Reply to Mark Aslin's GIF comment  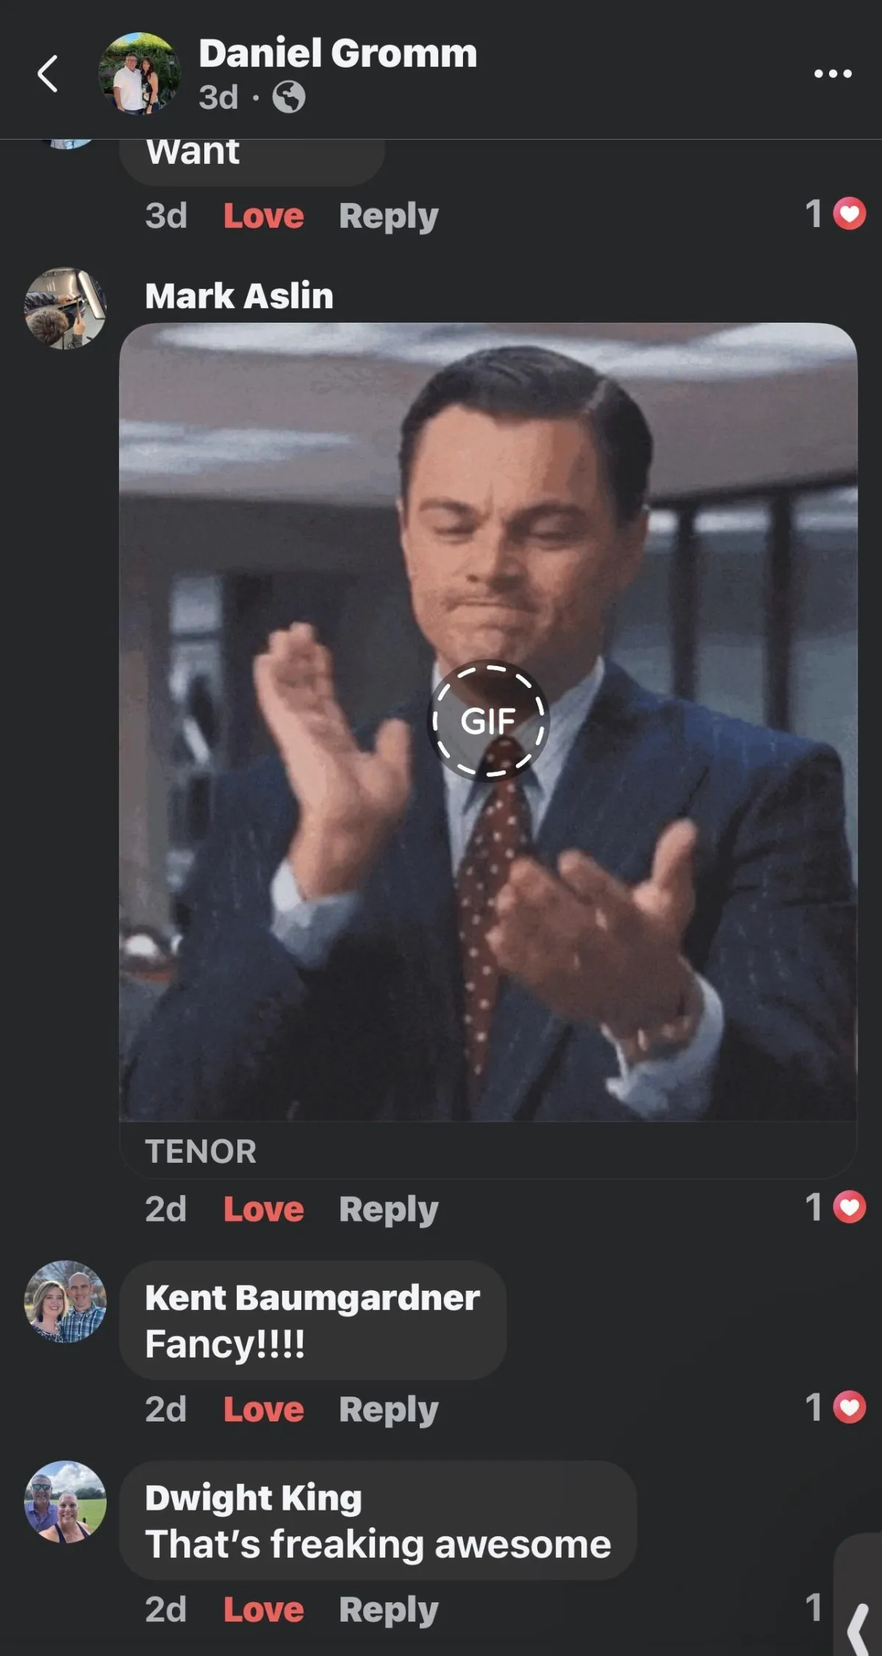388,1211
